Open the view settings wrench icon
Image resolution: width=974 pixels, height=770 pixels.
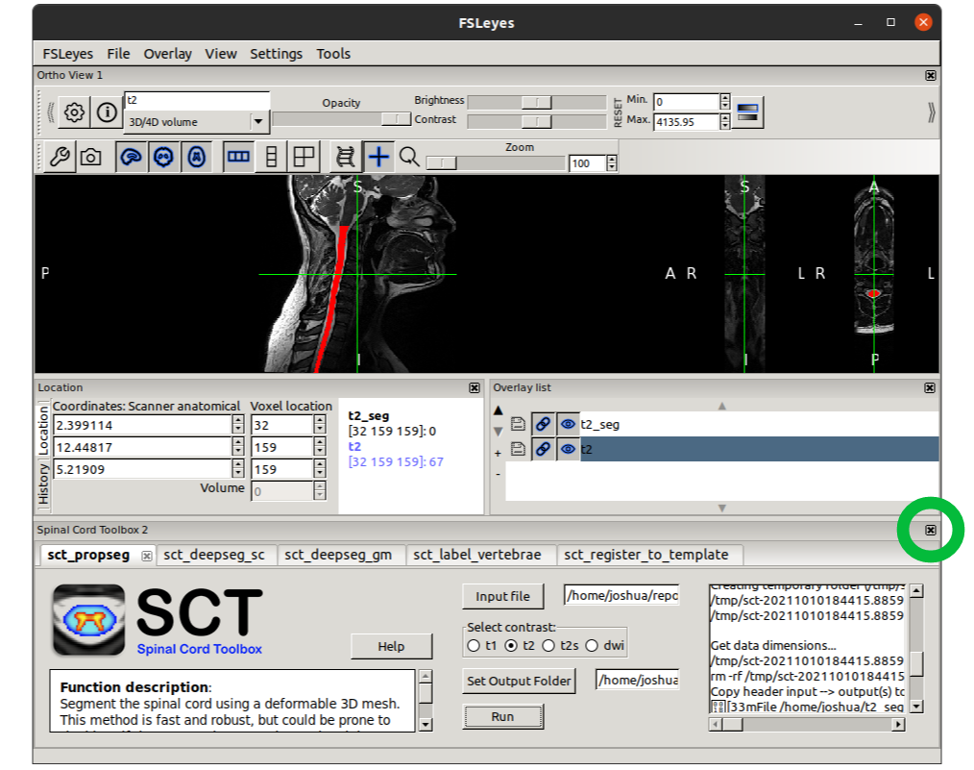pyautogui.click(x=61, y=156)
